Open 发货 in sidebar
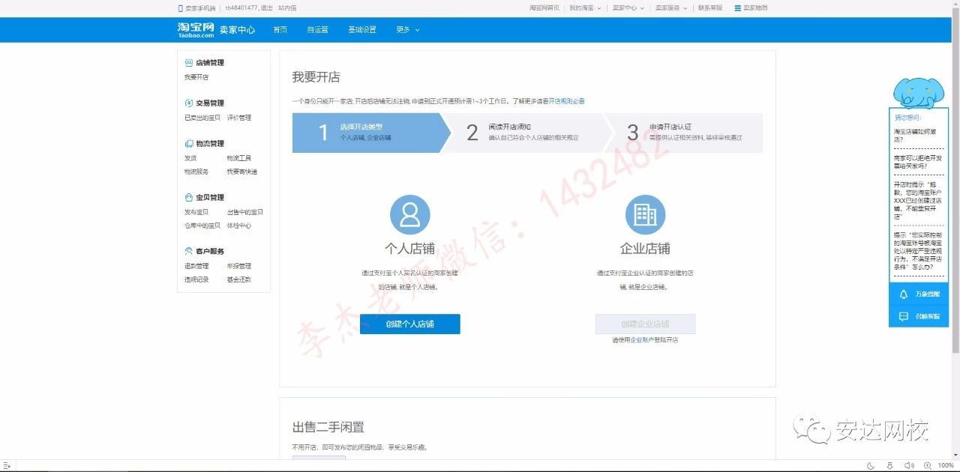The height and width of the screenshot is (472, 960). coord(190,158)
